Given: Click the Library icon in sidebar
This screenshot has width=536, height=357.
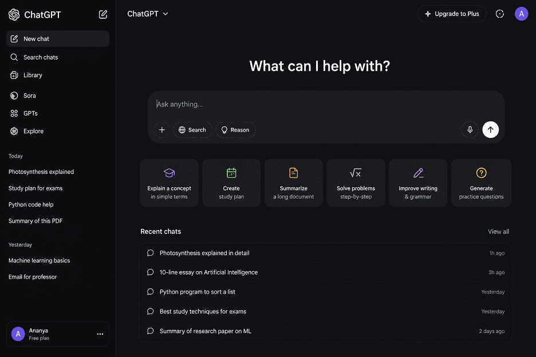Looking at the screenshot, I should pyautogui.click(x=14, y=75).
